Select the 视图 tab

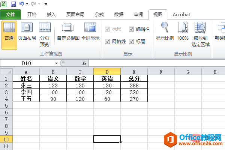[x=158, y=15]
